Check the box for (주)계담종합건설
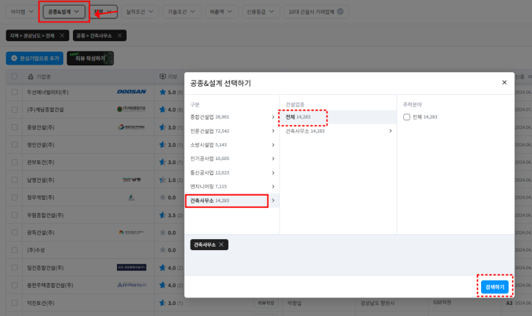This screenshot has height=316, width=532. point(14,110)
